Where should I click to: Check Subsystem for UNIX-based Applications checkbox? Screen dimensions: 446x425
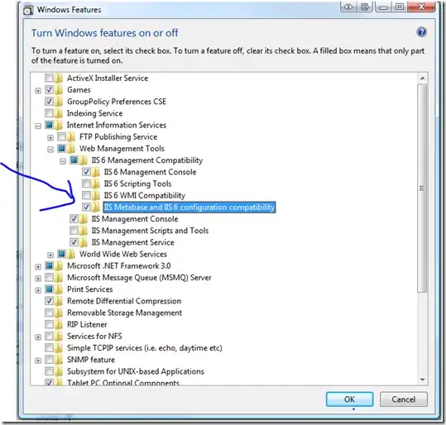pos(49,371)
